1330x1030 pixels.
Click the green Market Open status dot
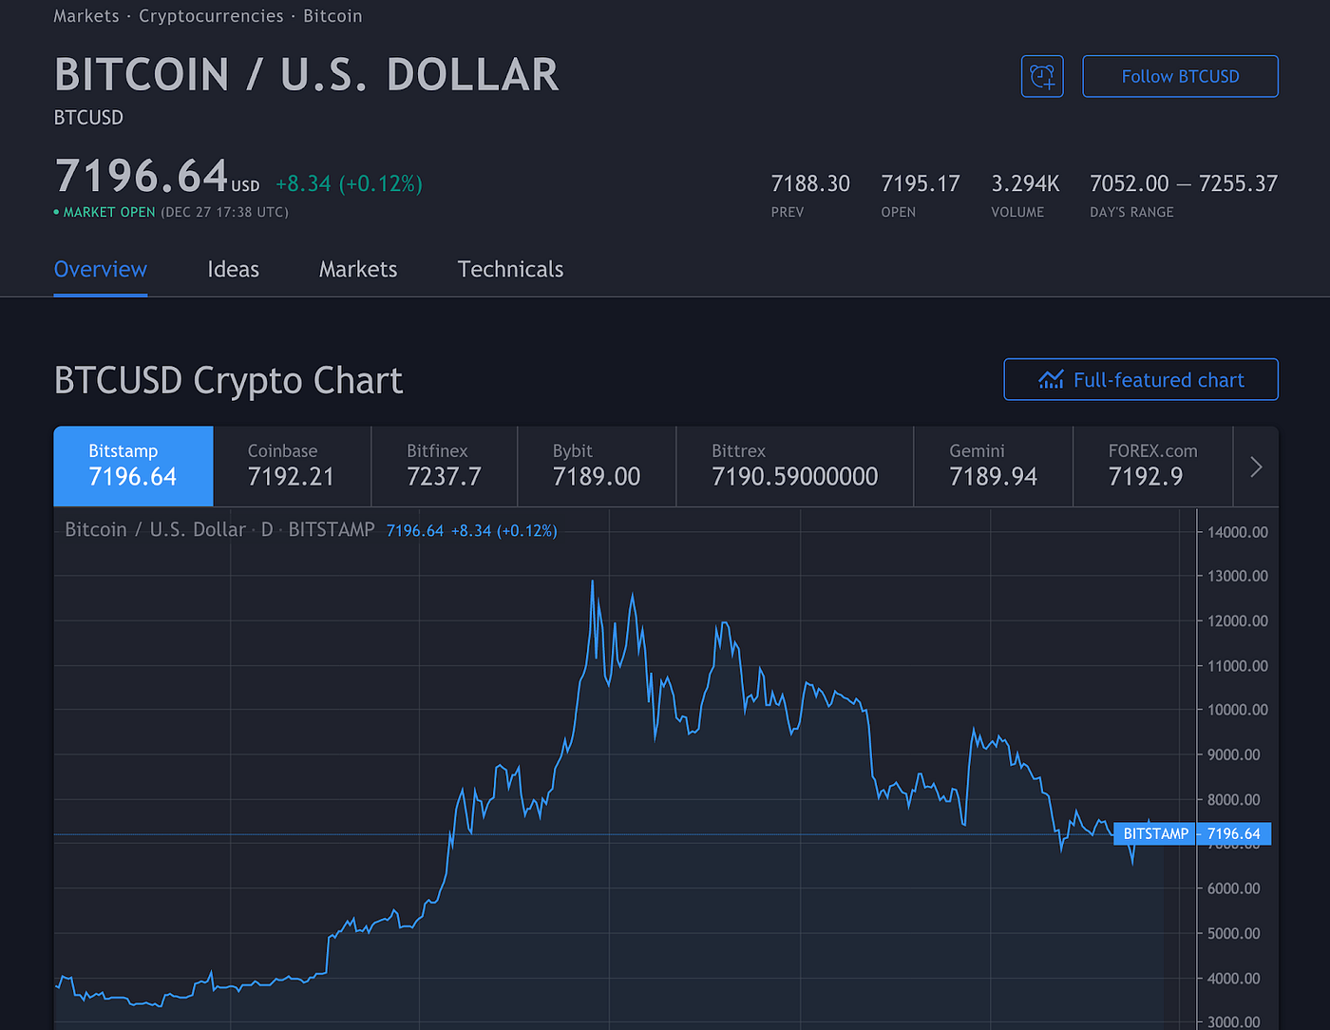(57, 213)
